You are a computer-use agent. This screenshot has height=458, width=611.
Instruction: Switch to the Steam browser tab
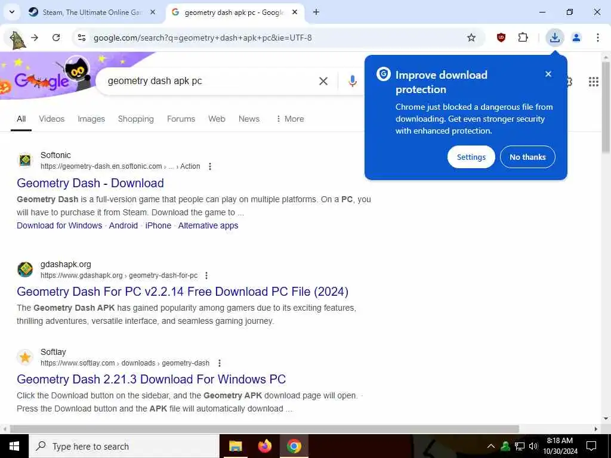(x=92, y=13)
